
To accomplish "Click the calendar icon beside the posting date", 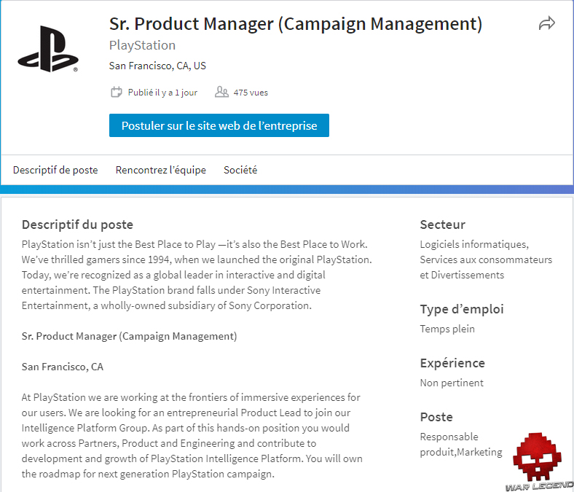I will point(116,93).
